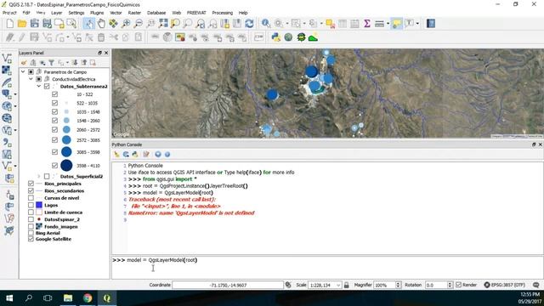544x306 pixels.
Task: Click the scale lock button
Action: point(346,286)
